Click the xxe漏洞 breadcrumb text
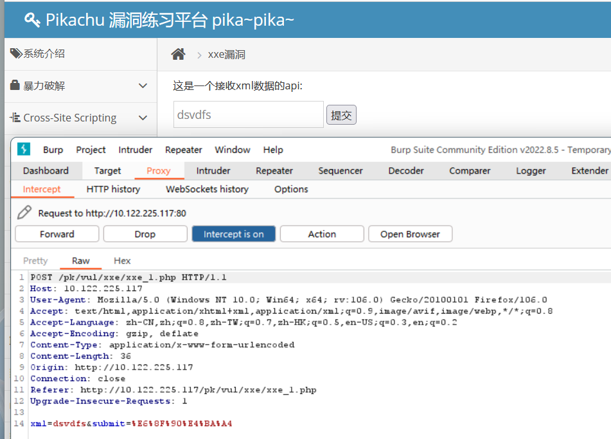The width and height of the screenshot is (611, 439). [x=226, y=55]
